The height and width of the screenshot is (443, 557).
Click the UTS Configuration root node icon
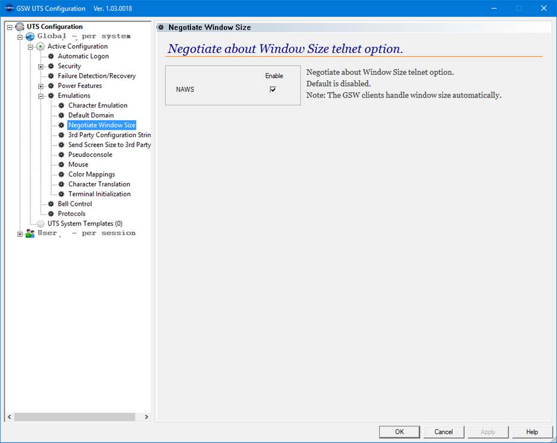tap(20, 27)
